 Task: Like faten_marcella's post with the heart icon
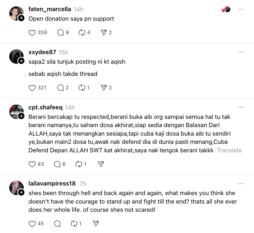click(32, 33)
